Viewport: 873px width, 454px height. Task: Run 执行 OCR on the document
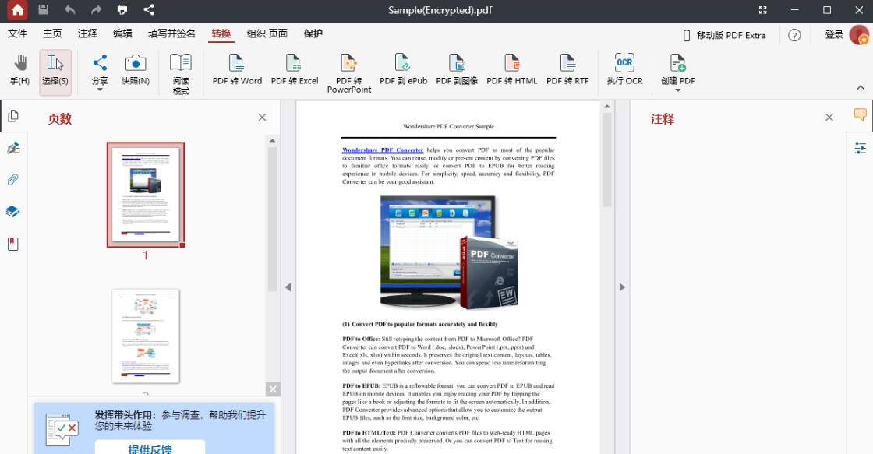pos(624,70)
